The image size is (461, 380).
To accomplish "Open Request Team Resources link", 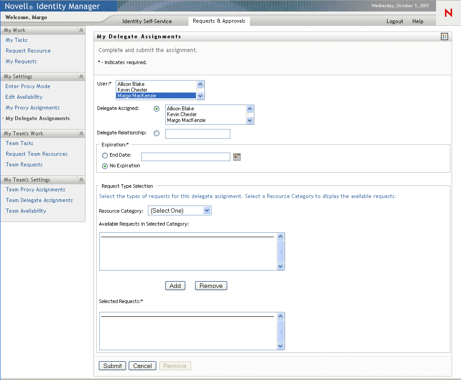I will click(37, 154).
